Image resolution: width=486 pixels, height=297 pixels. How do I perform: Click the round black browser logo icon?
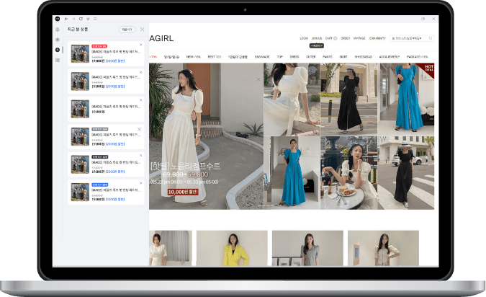(x=58, y=19)
